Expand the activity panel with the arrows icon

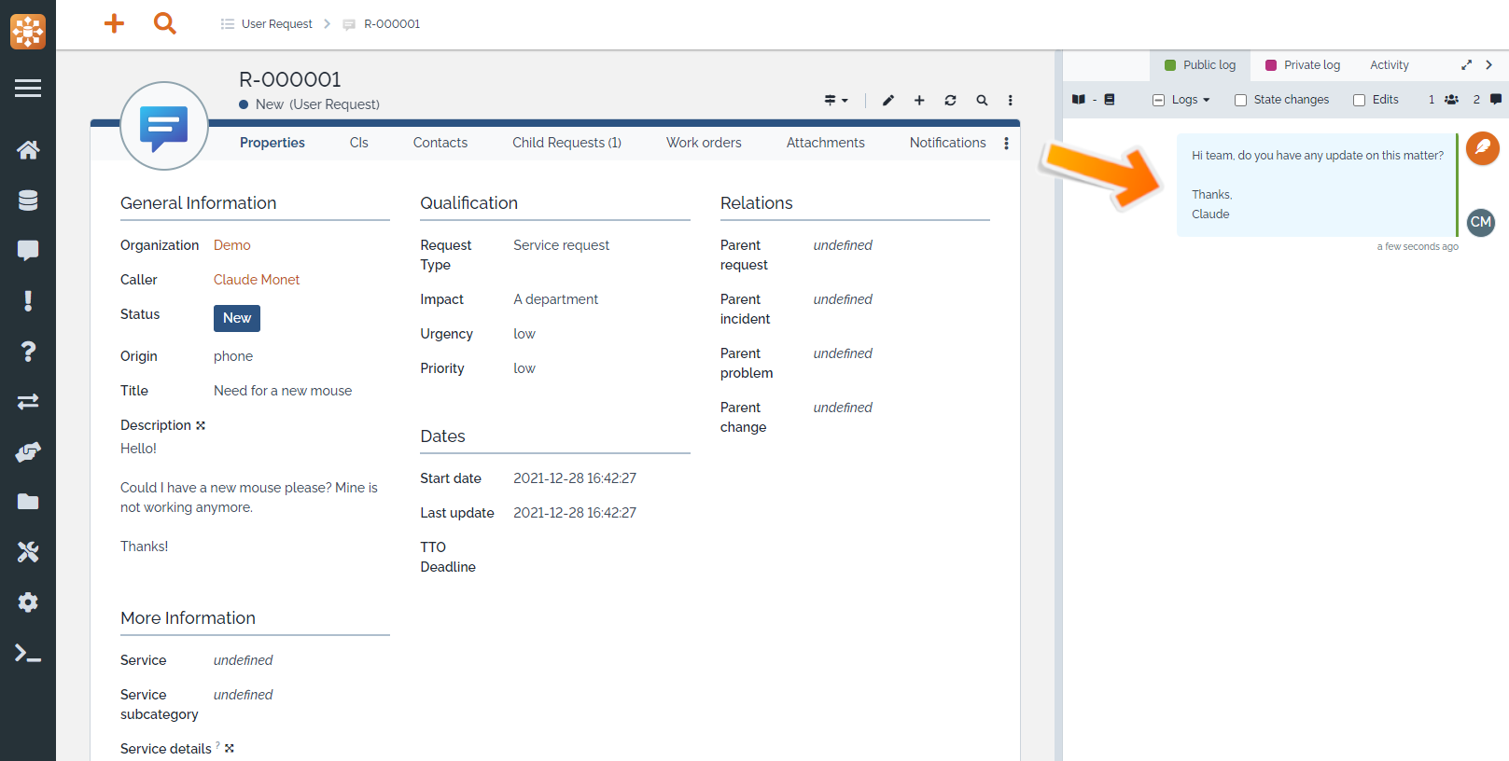click(x=1466, y=65)
